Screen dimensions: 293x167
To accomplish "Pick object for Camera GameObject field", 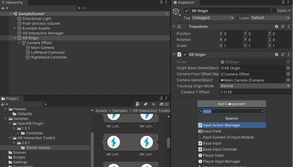I will [288, 80].
